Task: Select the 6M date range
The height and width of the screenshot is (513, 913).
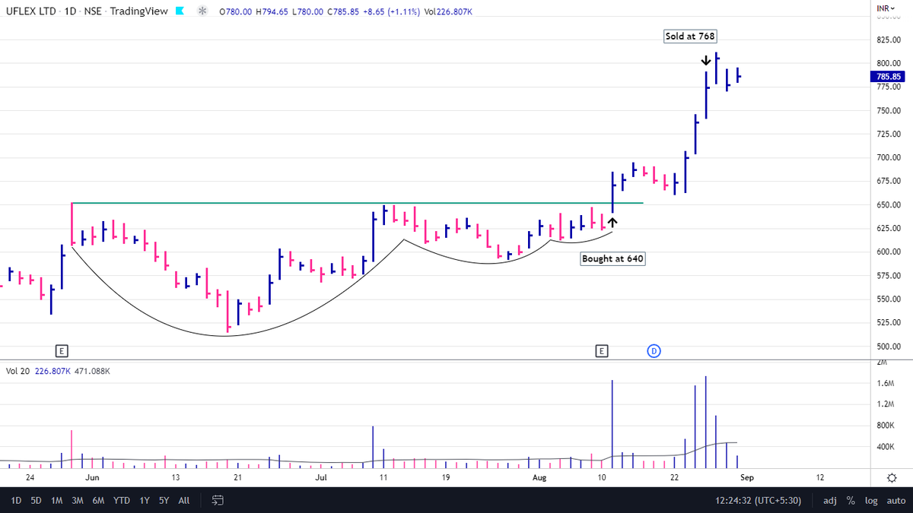Action: tap(99, 501)
